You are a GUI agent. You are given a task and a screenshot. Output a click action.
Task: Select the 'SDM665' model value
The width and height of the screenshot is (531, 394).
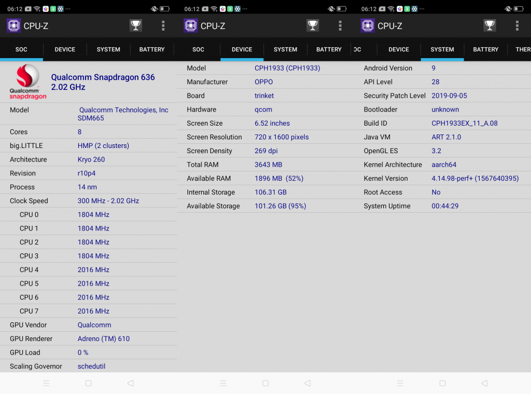point(91,118)
